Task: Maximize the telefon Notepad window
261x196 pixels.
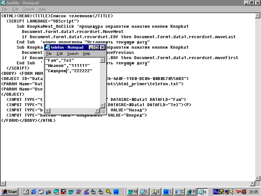Action: (x=96, y=47)
